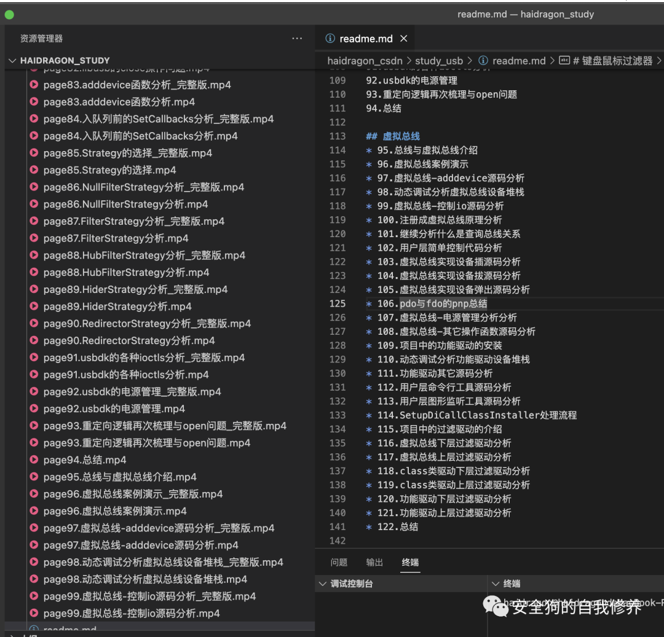
Task: Close the readme.md editor tab
Action: 404,39
